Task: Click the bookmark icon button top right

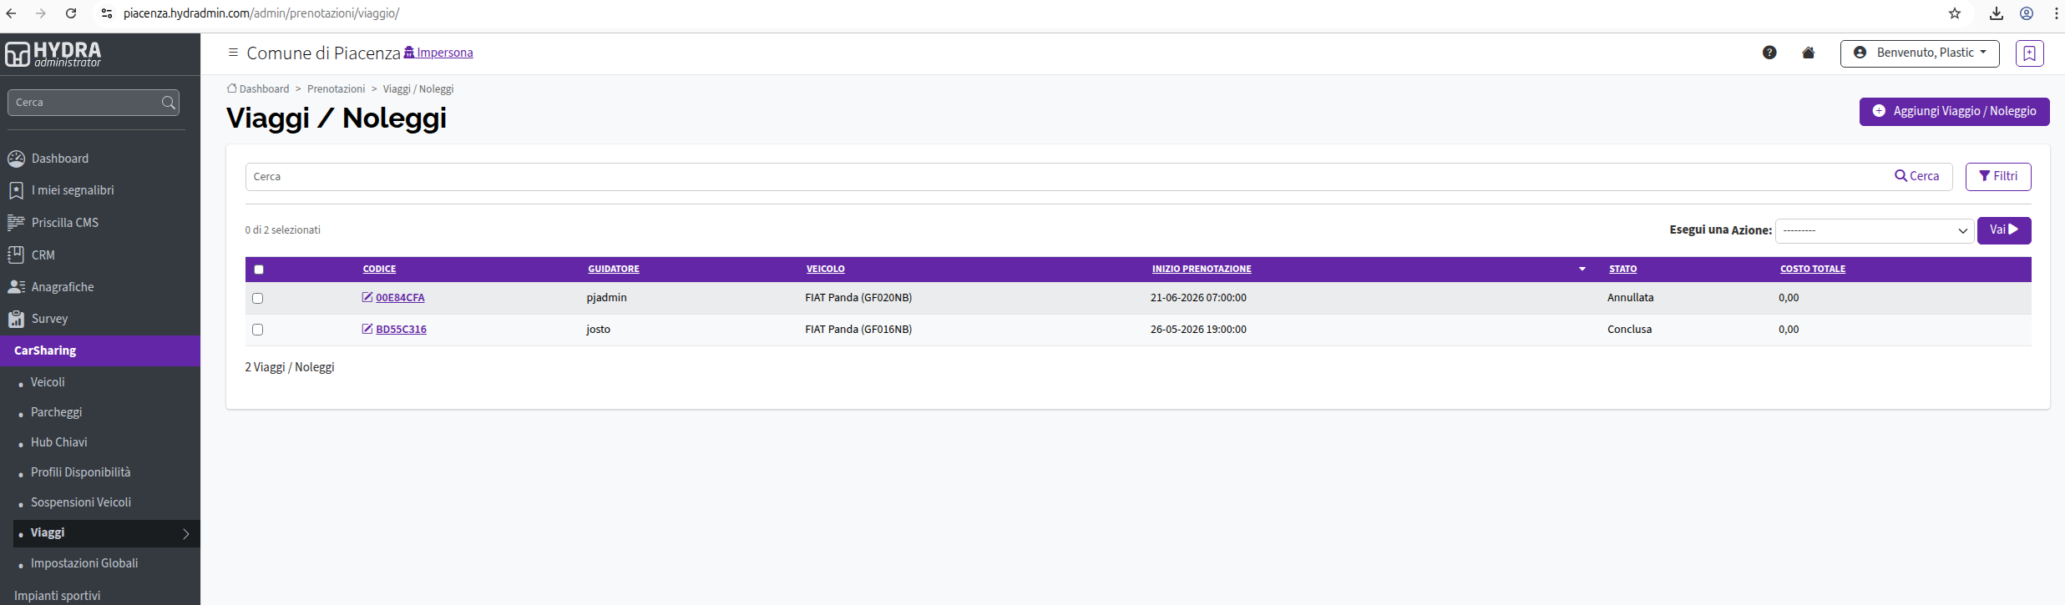Action: click(x=2029, y=53)
